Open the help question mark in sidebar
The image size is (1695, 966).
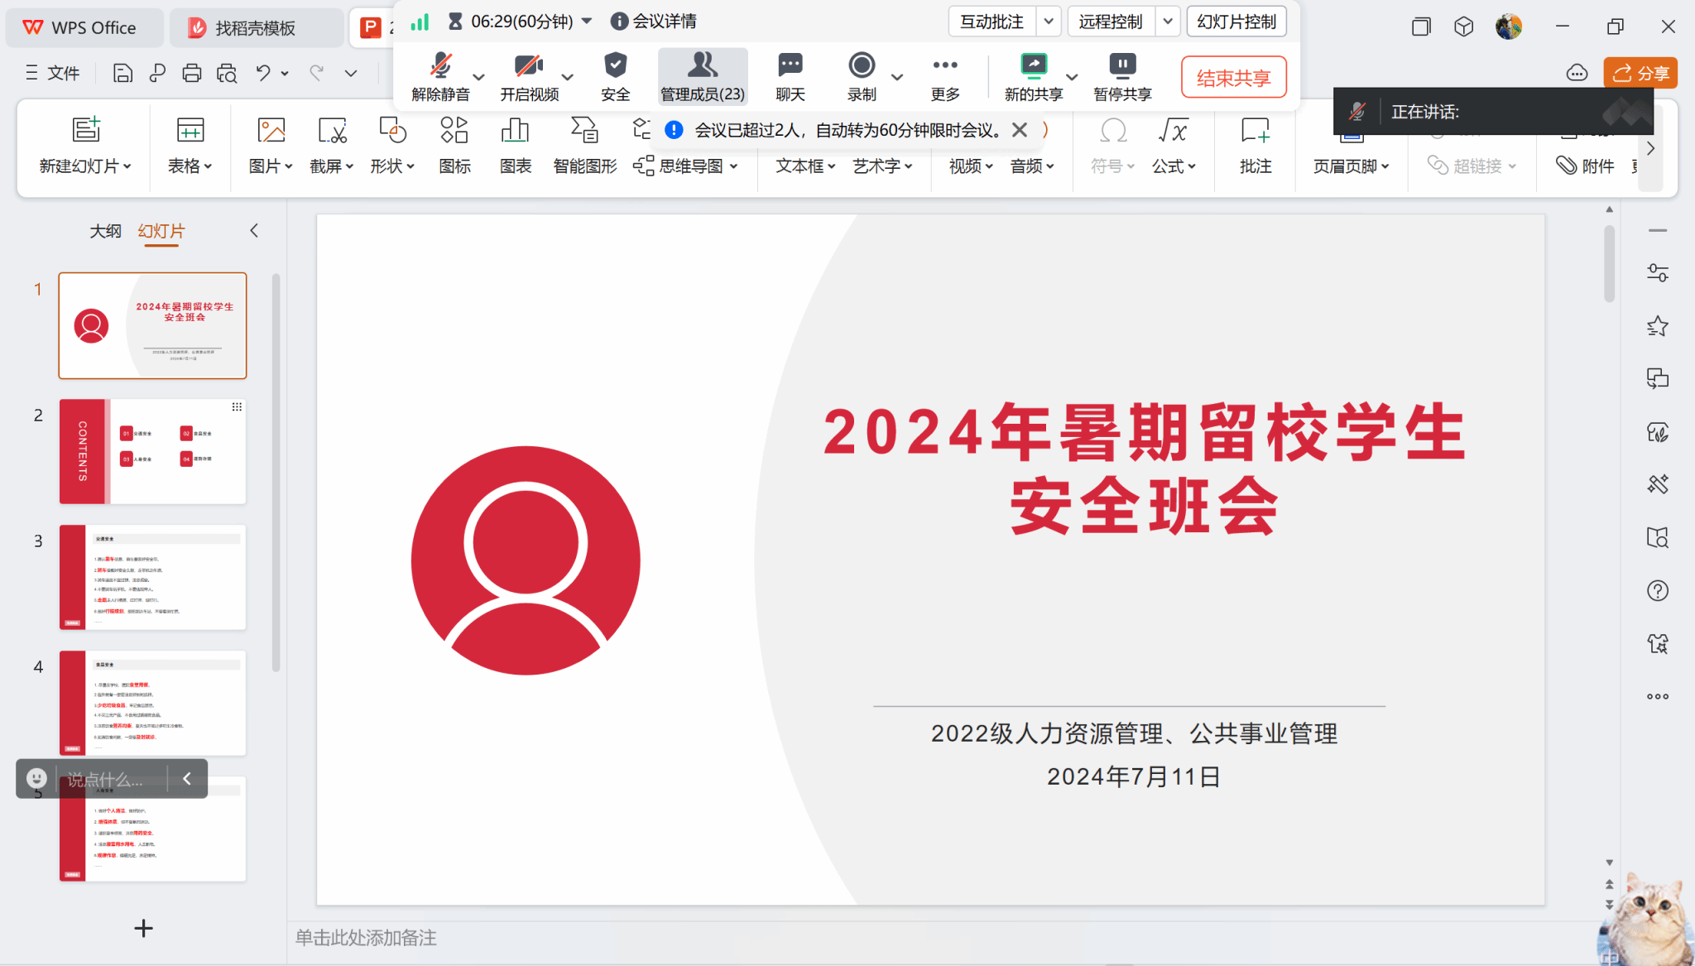point(1657,590)
